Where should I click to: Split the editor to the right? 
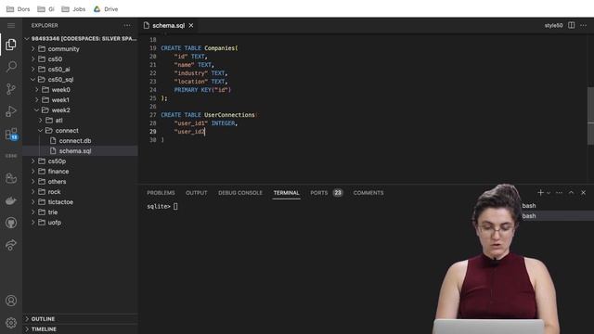pos(572,25)
